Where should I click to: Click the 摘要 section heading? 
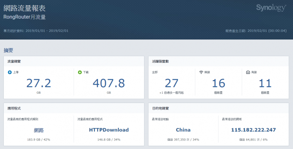click(x=9, y=50)
